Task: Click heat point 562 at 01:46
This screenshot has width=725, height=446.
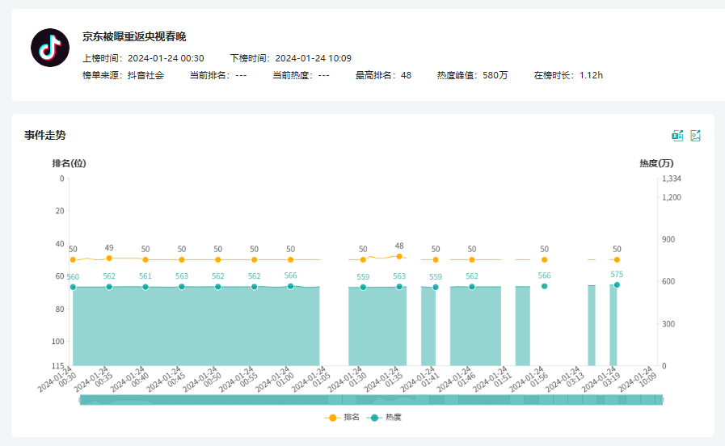Action: (472, 287)
